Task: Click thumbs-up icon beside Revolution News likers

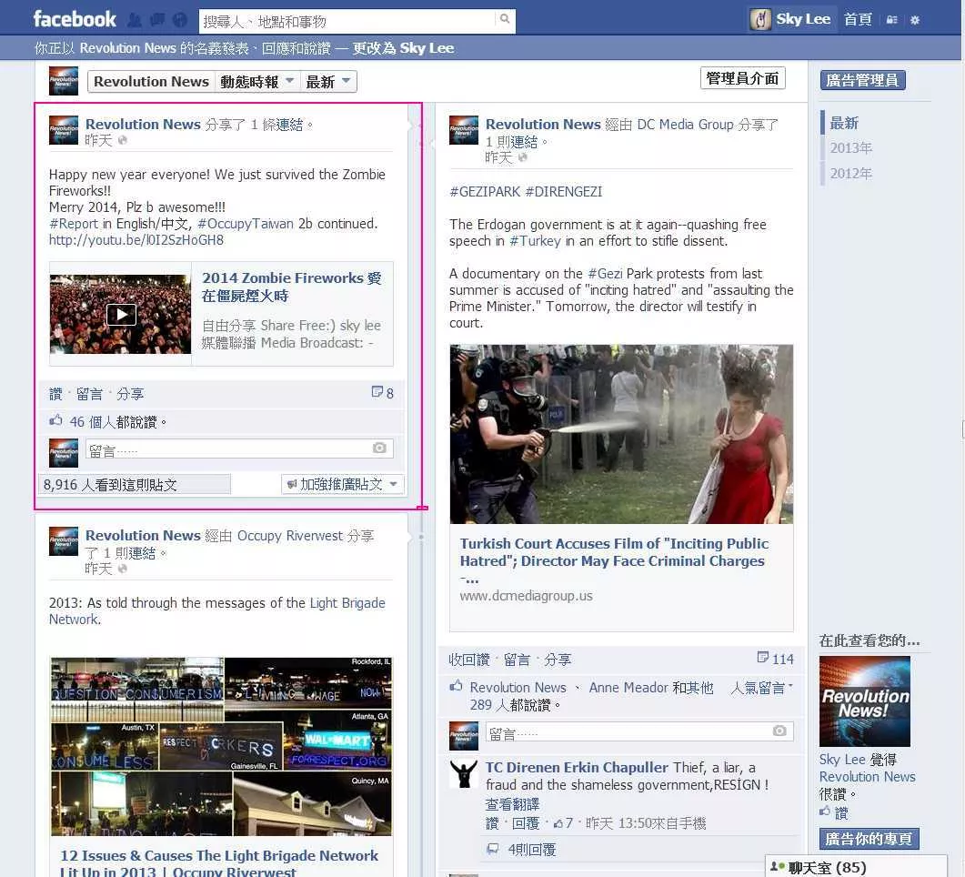Action: pos(456,686)
